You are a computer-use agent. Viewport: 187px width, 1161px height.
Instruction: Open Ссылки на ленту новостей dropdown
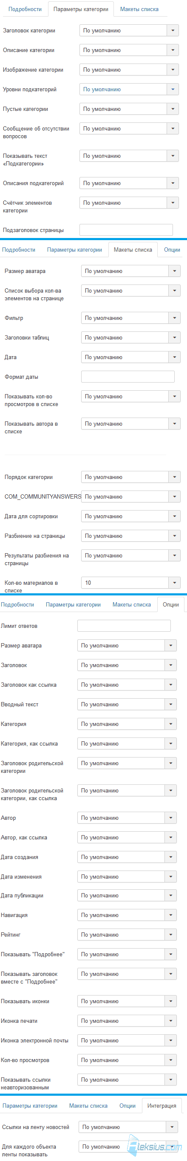pyautogui.click(x=128, y=1127)
